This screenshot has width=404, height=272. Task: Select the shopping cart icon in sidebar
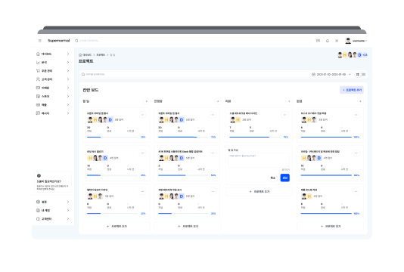[x=38, y=71]
